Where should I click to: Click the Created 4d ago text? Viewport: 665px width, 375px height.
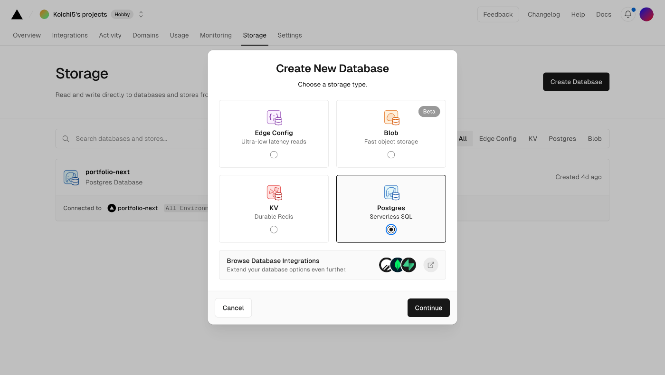579,177
